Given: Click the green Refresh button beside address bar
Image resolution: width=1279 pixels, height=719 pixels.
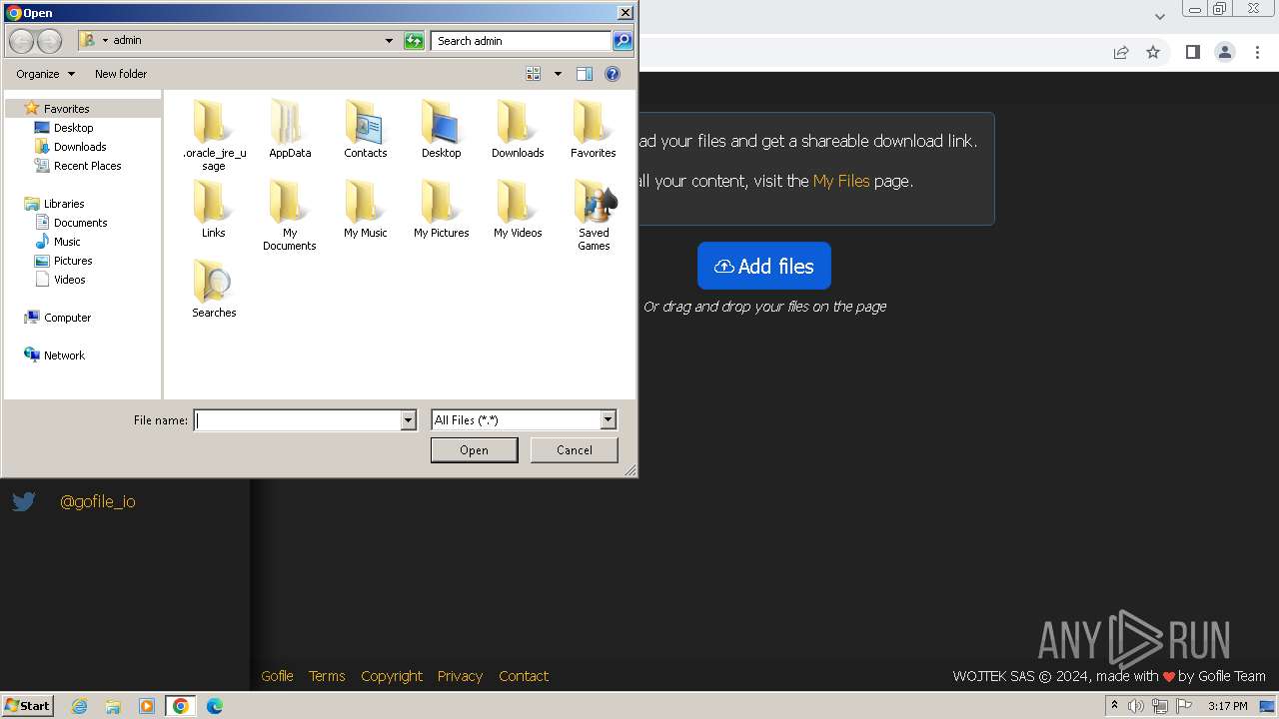Looking at the screenshot, I should coord(414,41).
